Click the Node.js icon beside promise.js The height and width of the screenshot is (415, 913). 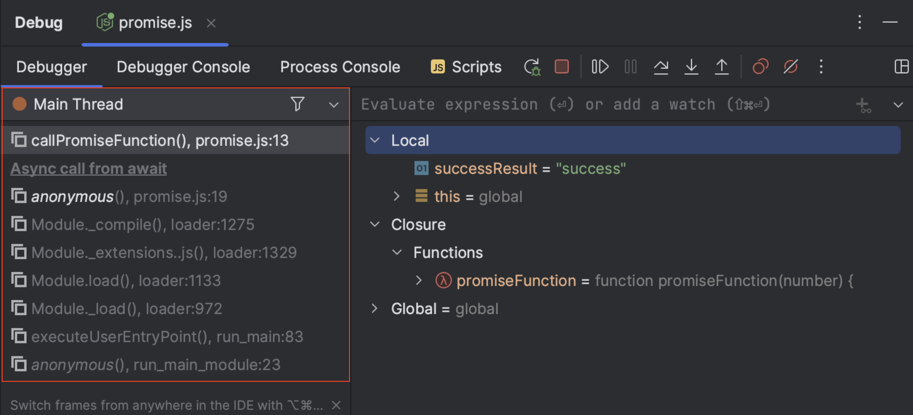(105, 22)
